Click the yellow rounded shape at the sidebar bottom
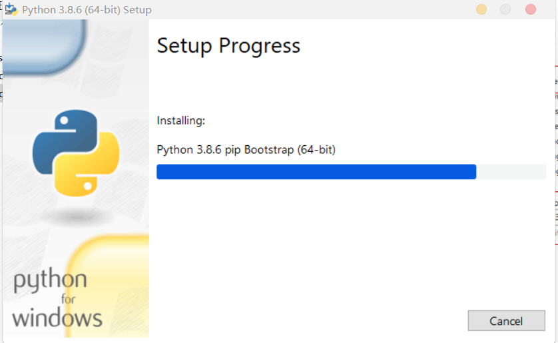This screenshot has width=558, height=343. click(110, 280)
